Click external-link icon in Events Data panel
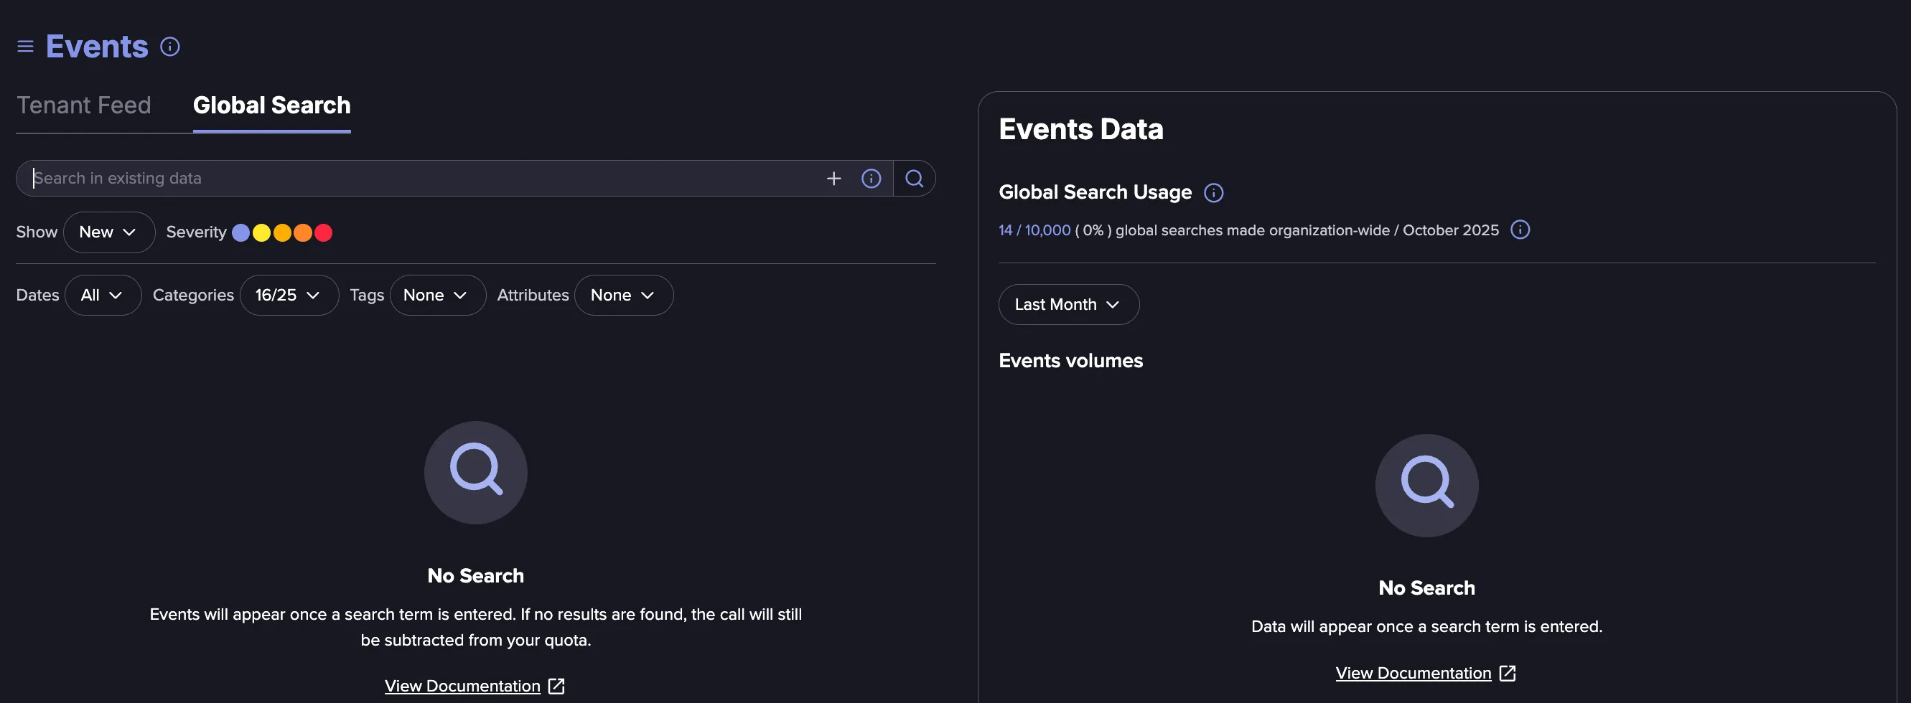The height and width of the screenshot is (703, 1911). 1507,674
